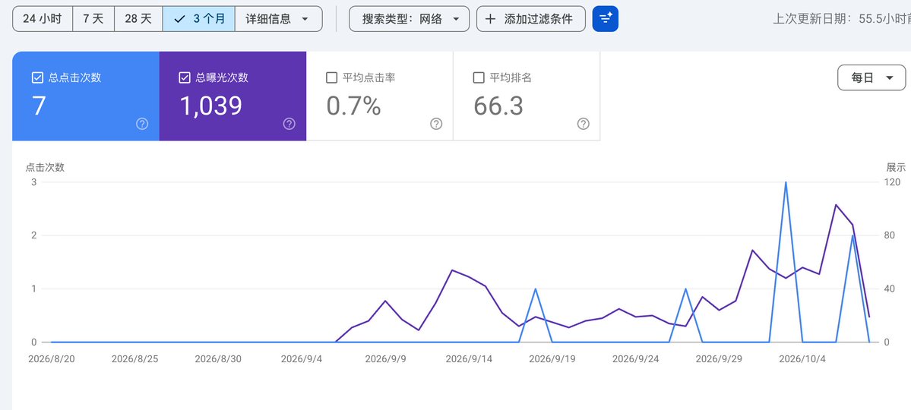The image size is (911, 410).
Task: Click the 2026/9/19 axis date label
Action: (552, 359)
